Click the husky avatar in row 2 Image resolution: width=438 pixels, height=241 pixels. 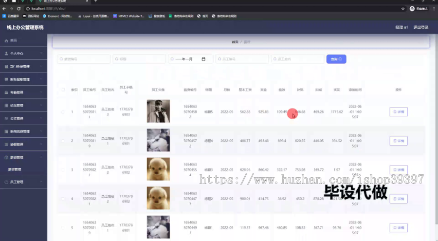point(158,140)
